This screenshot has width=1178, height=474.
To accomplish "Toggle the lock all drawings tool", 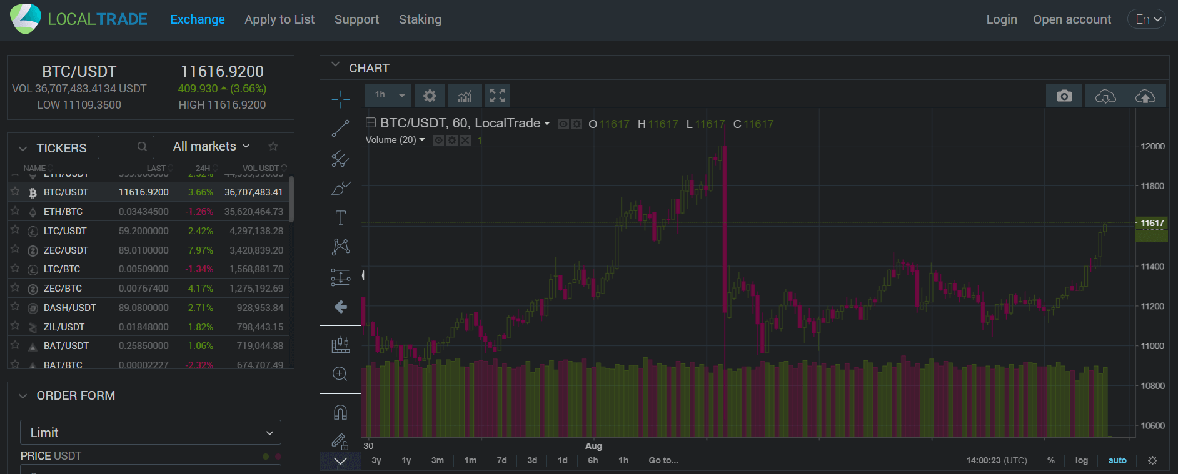I will point(340,442).
